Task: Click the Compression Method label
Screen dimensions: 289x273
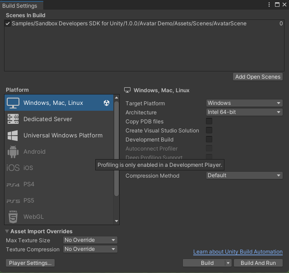Action: click(153, 176)
